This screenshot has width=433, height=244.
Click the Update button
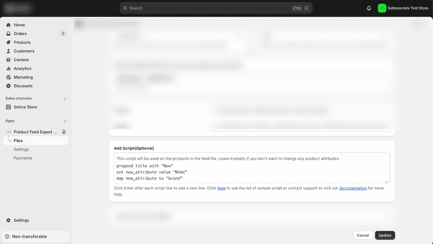click(x=385, y=235)
